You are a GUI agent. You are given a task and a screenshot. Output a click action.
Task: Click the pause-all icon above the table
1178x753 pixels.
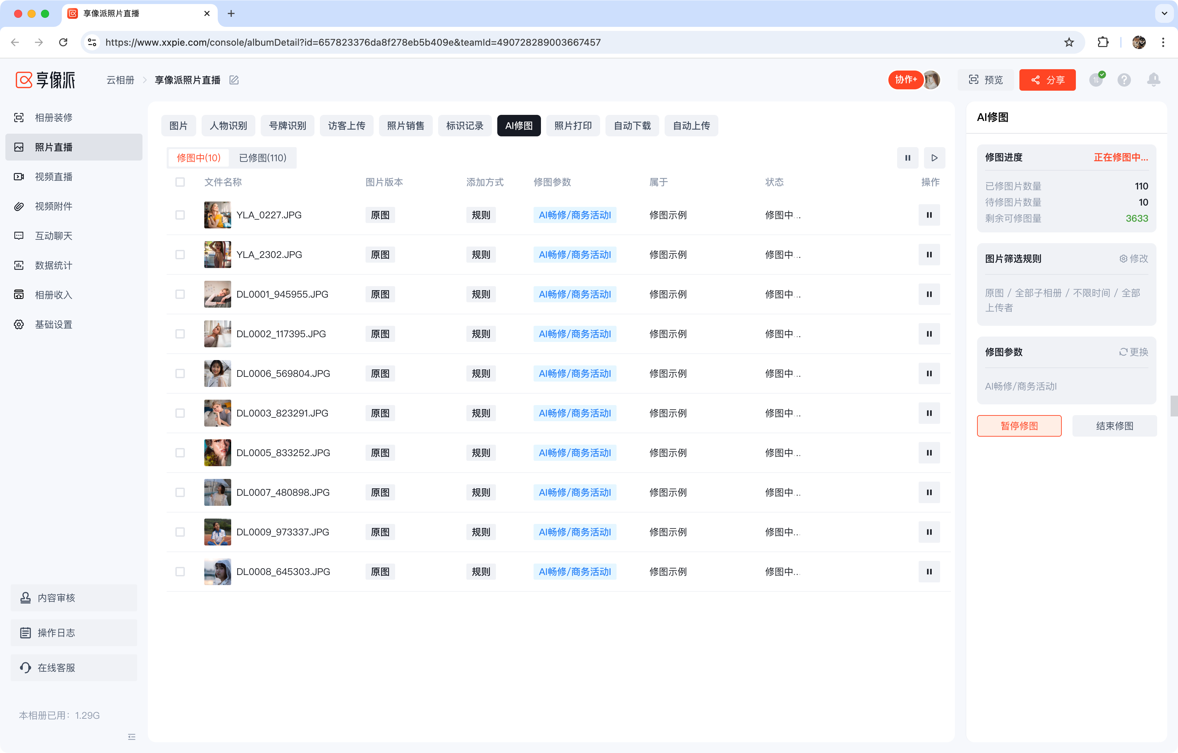point(908,158)
